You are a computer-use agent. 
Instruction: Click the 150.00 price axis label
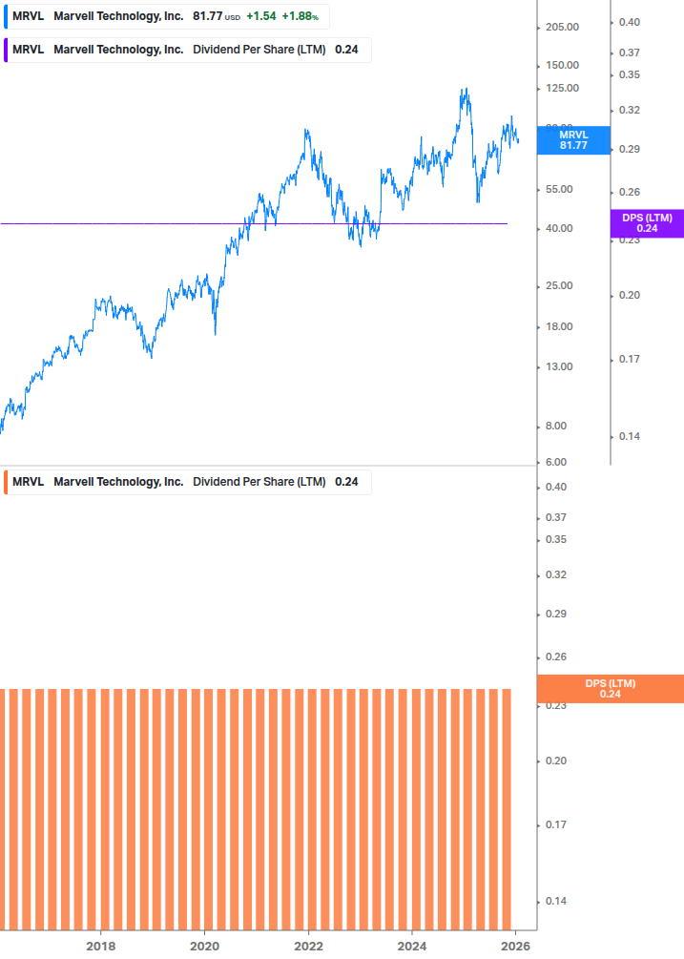point(562,65)
